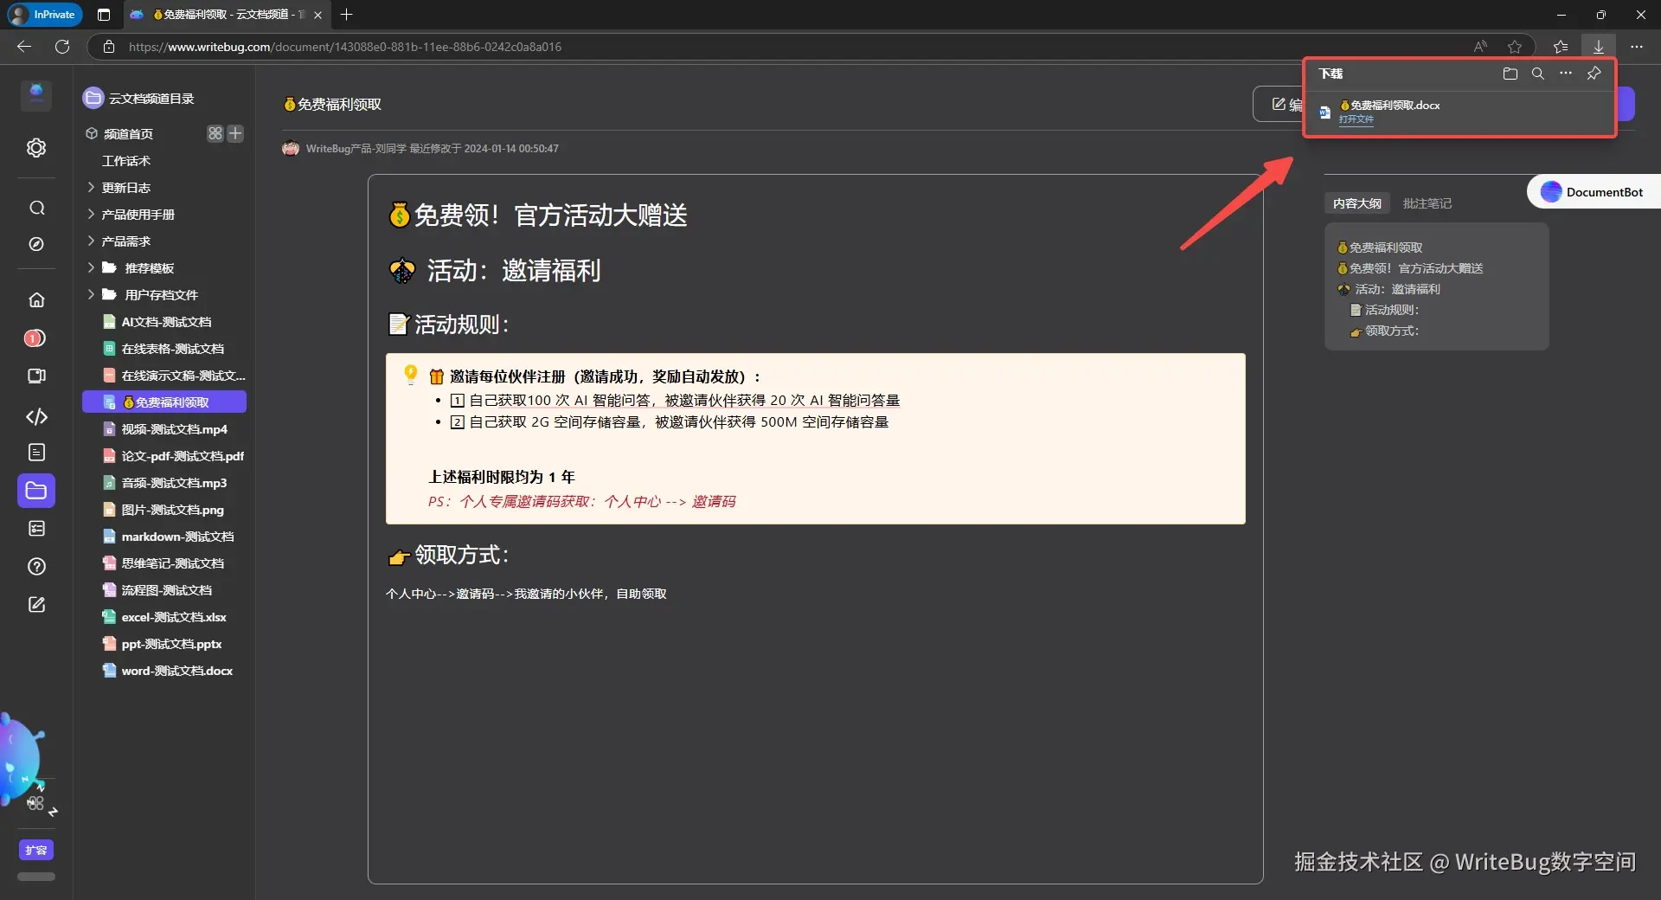Pin the downloads panel
Viewport: 1661px width, 900px height.
point(1594,74)
